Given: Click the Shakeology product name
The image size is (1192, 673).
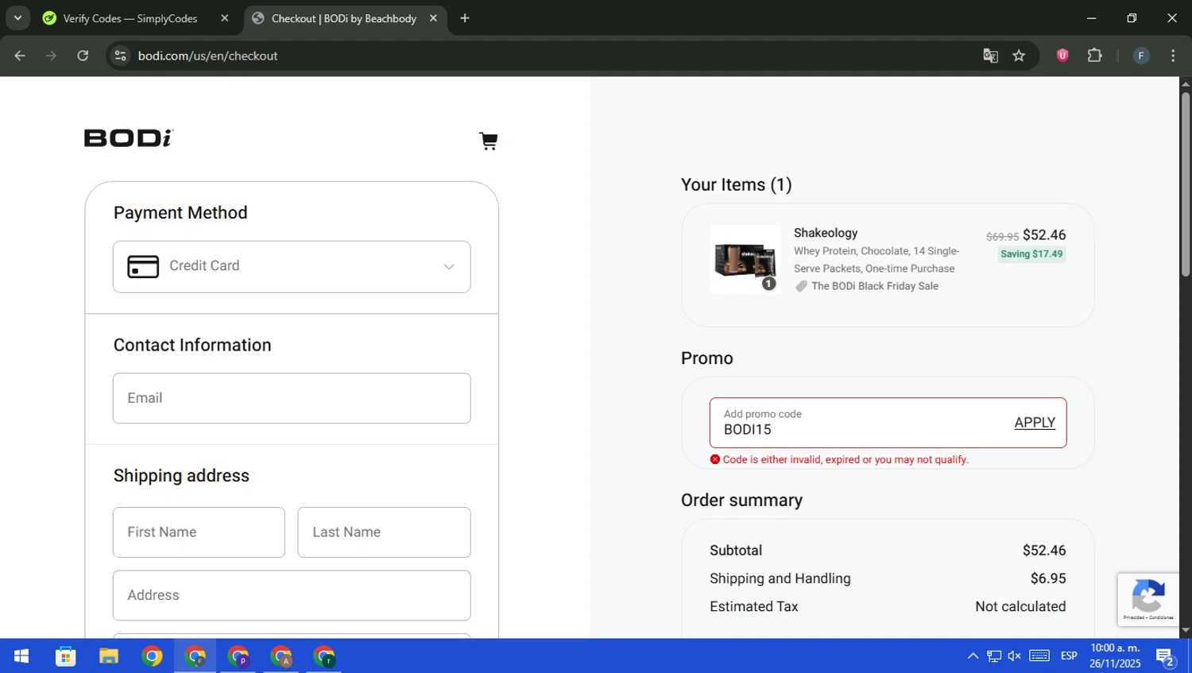Looking at the screenshot, I should (x=826, y=233).
